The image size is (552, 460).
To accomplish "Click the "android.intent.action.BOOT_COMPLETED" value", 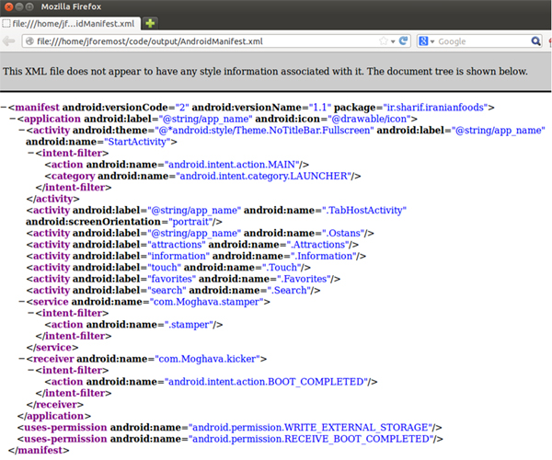I will [x=266, y=382].
